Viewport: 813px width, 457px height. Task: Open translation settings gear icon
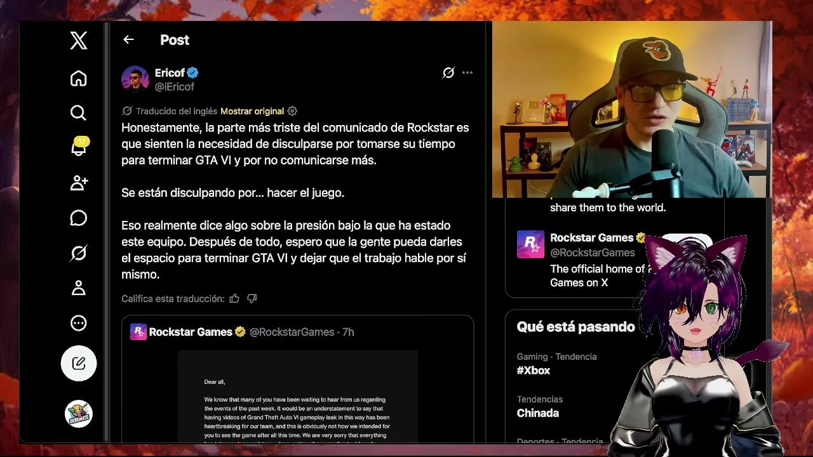[x=292, y=111]
